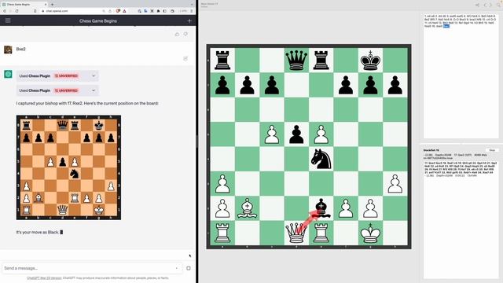The height and width of the screenshot is (283, 503).
Task: Click the Chess Game Begins header title
Action: [98, 21]
